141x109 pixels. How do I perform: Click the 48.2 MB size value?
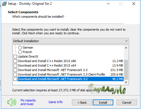click(117, 79)
